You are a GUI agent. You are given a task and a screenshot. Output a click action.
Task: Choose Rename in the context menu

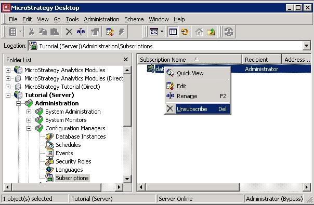pyautogui.click(x=198, y=96)
